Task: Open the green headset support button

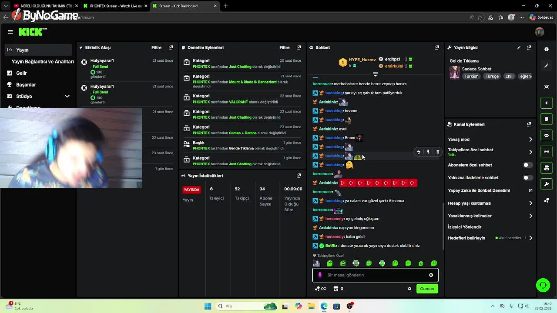Action: (543, 285)
